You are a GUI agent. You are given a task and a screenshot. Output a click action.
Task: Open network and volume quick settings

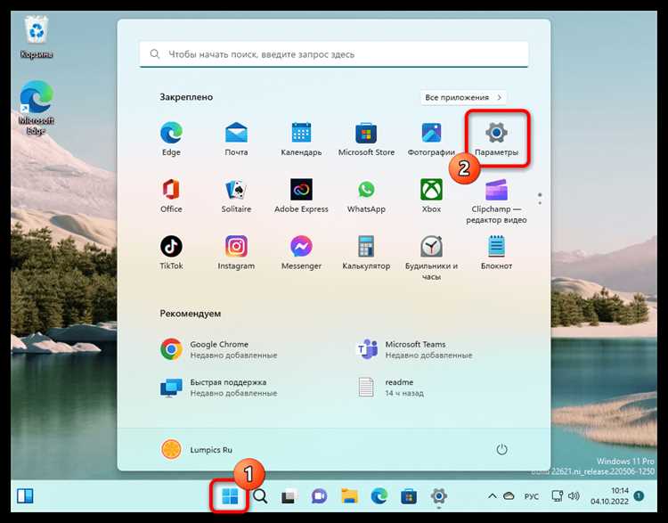coord(566,496)
